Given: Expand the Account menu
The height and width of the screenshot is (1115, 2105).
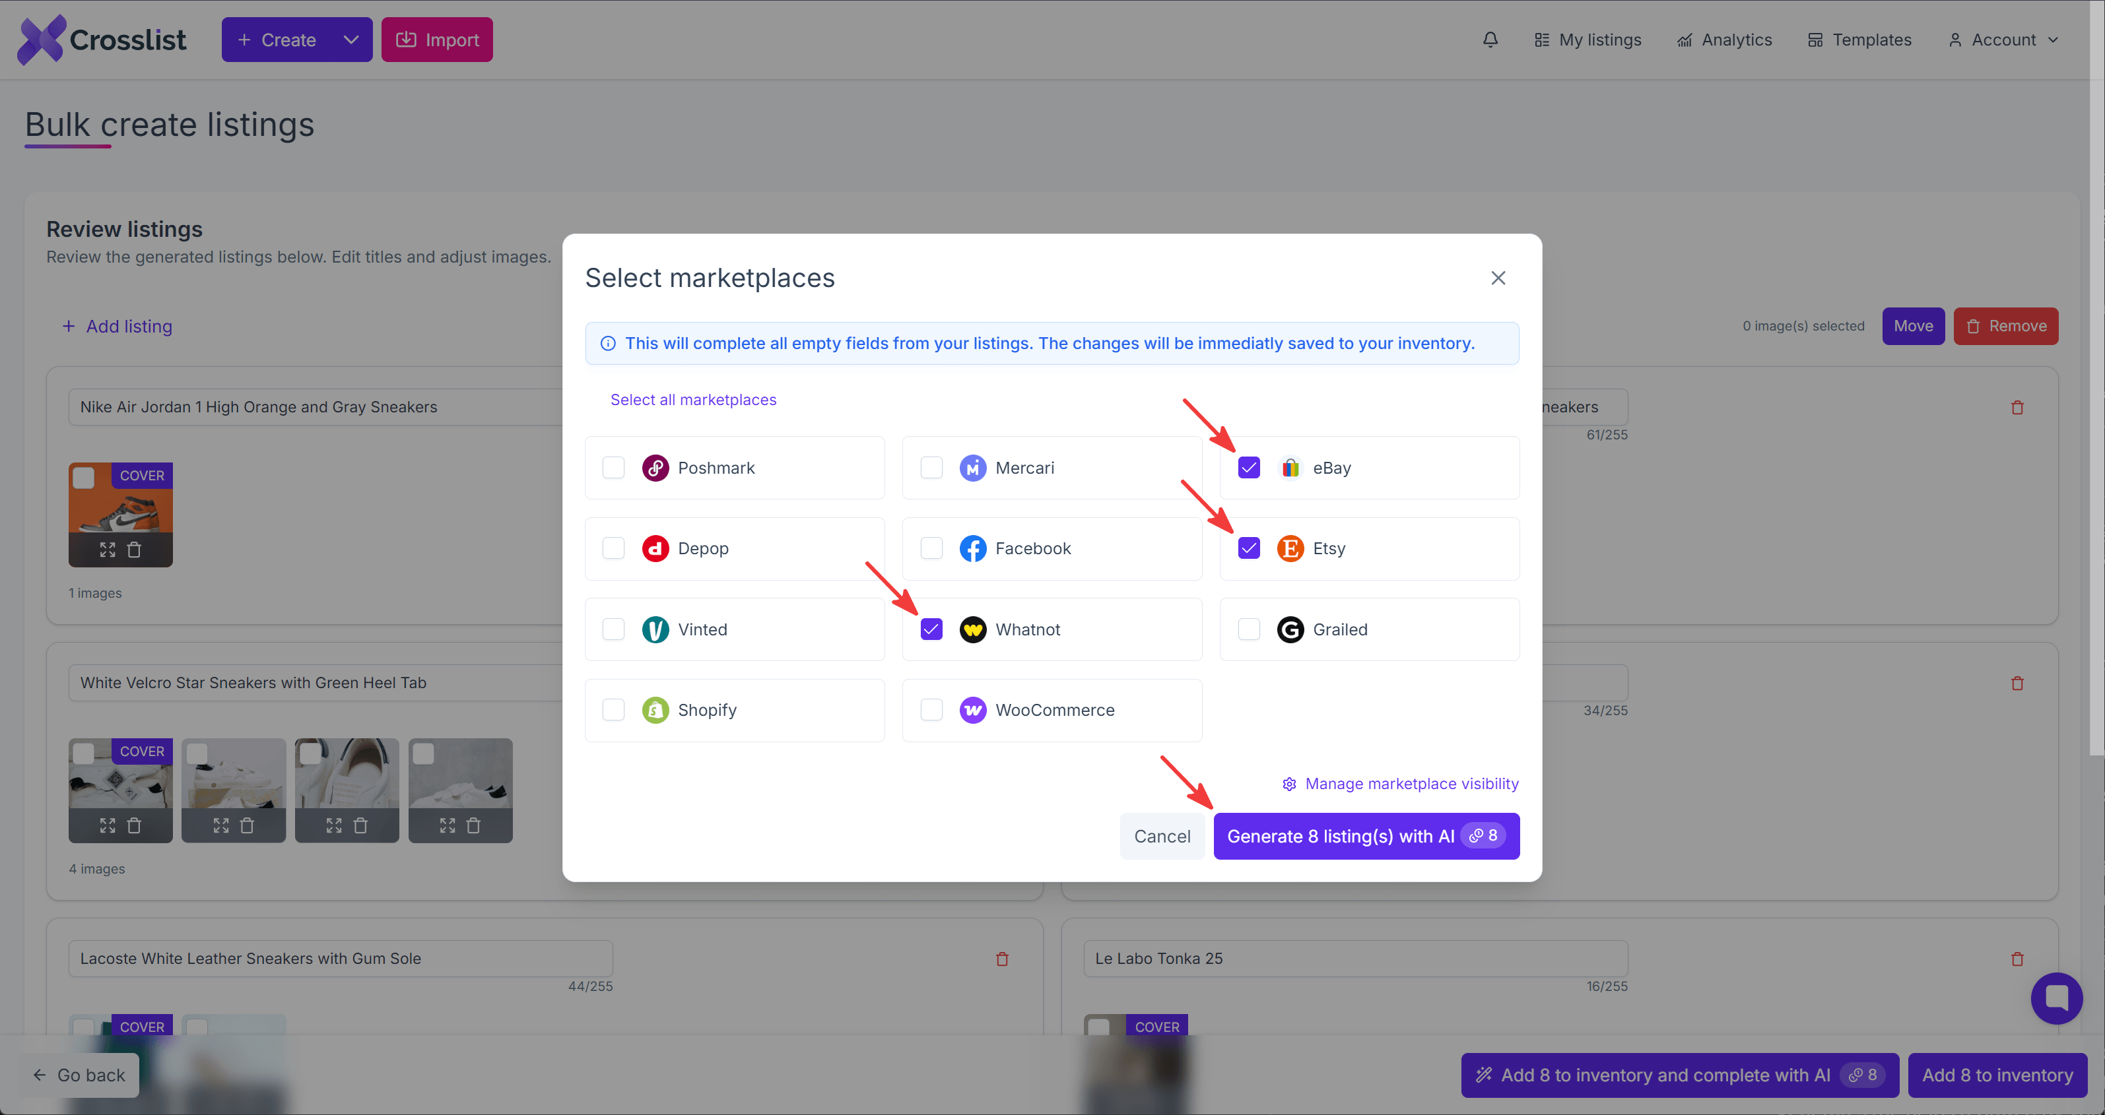Looking at the screenshot, I should click(2002, 39).
